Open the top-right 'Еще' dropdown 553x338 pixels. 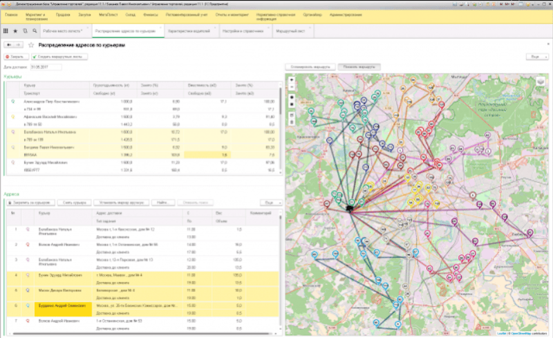[536, 56]
